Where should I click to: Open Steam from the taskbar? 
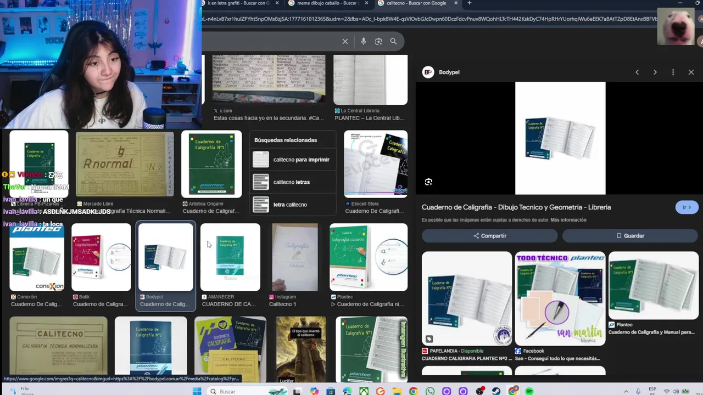(x=496, y=391)
